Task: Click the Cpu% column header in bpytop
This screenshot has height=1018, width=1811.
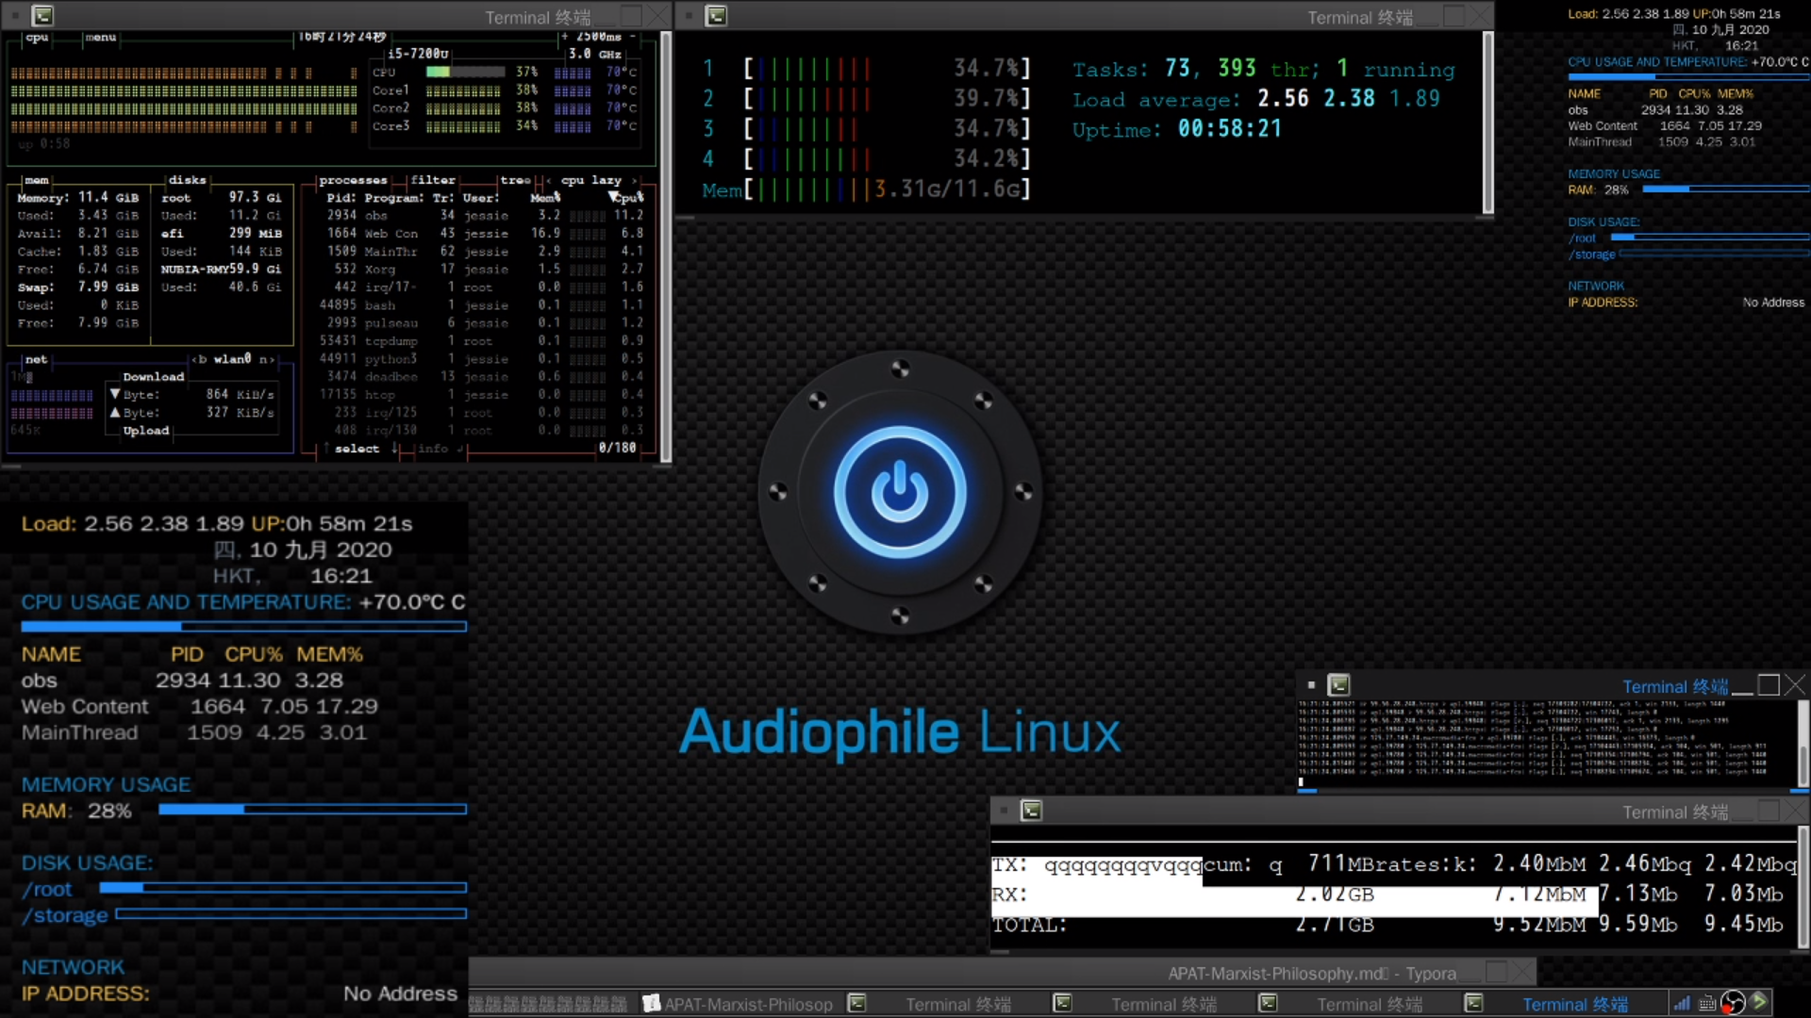Action: [x=627, y=197]
